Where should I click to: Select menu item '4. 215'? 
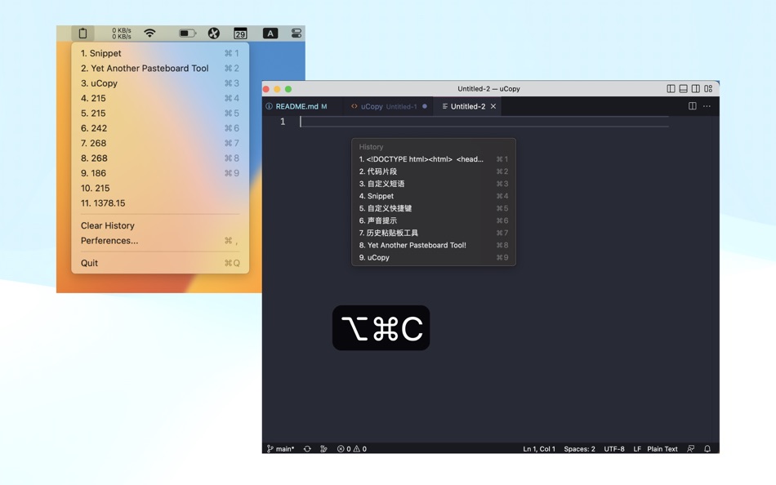160,98
